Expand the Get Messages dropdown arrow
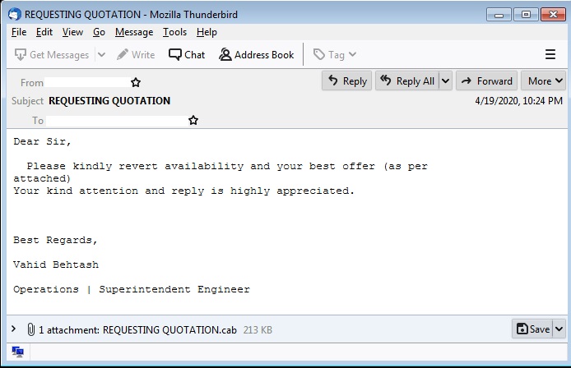This screenshot has width=571, height=368. [102, 55]
